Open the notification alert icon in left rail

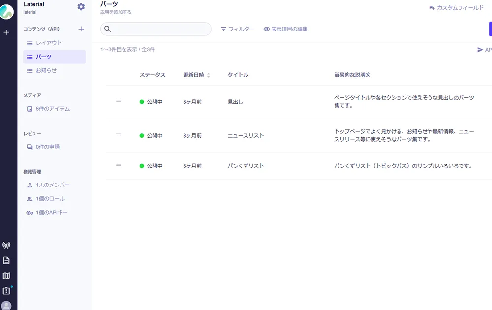(x=6, y=291)
